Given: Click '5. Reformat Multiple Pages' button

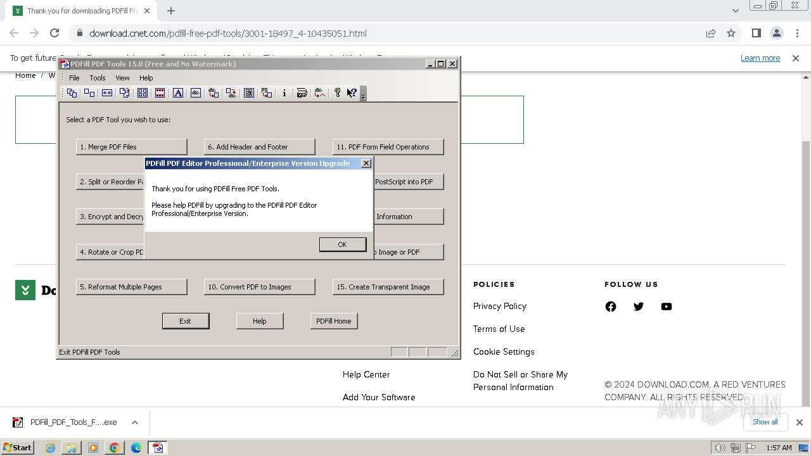Looking at the screenshot, I should (x=132, y=287).
